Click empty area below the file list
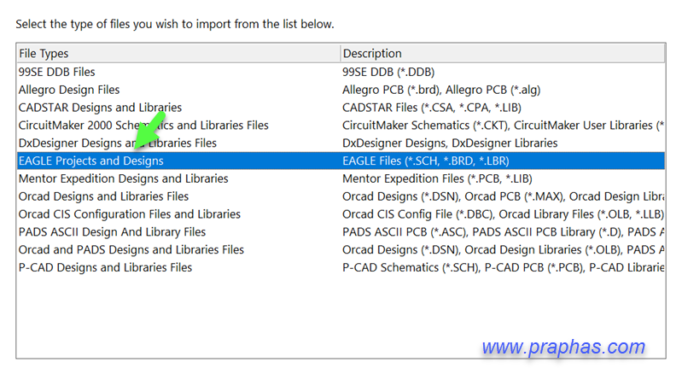Image resolution: width=682 pixels, height=374 pixels. [256, 316]
